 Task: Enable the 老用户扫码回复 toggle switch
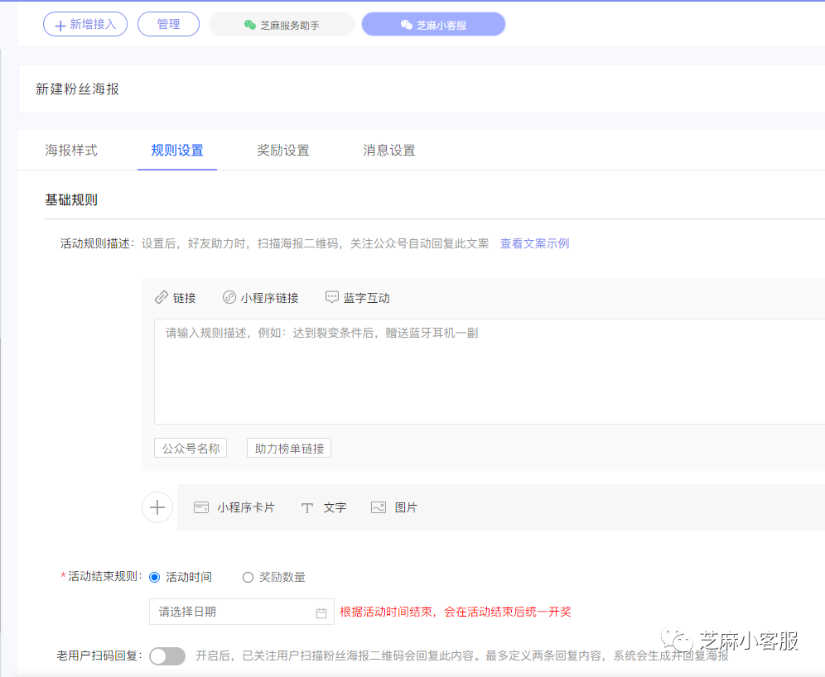pyautogui.click(x=167, y=656)
